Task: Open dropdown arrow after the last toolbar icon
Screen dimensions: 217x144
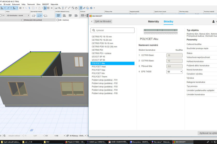Action: (x=94, y=8)
